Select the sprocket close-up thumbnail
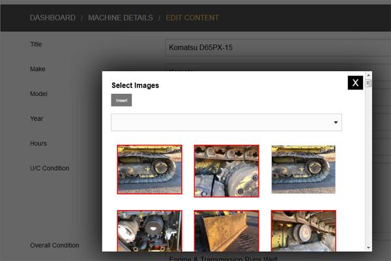The image size is (391, 261). (226, 171)
